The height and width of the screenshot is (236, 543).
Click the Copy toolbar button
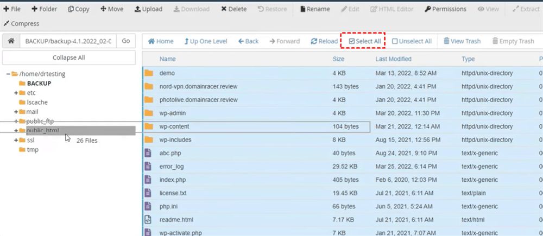tap(79, 9)
